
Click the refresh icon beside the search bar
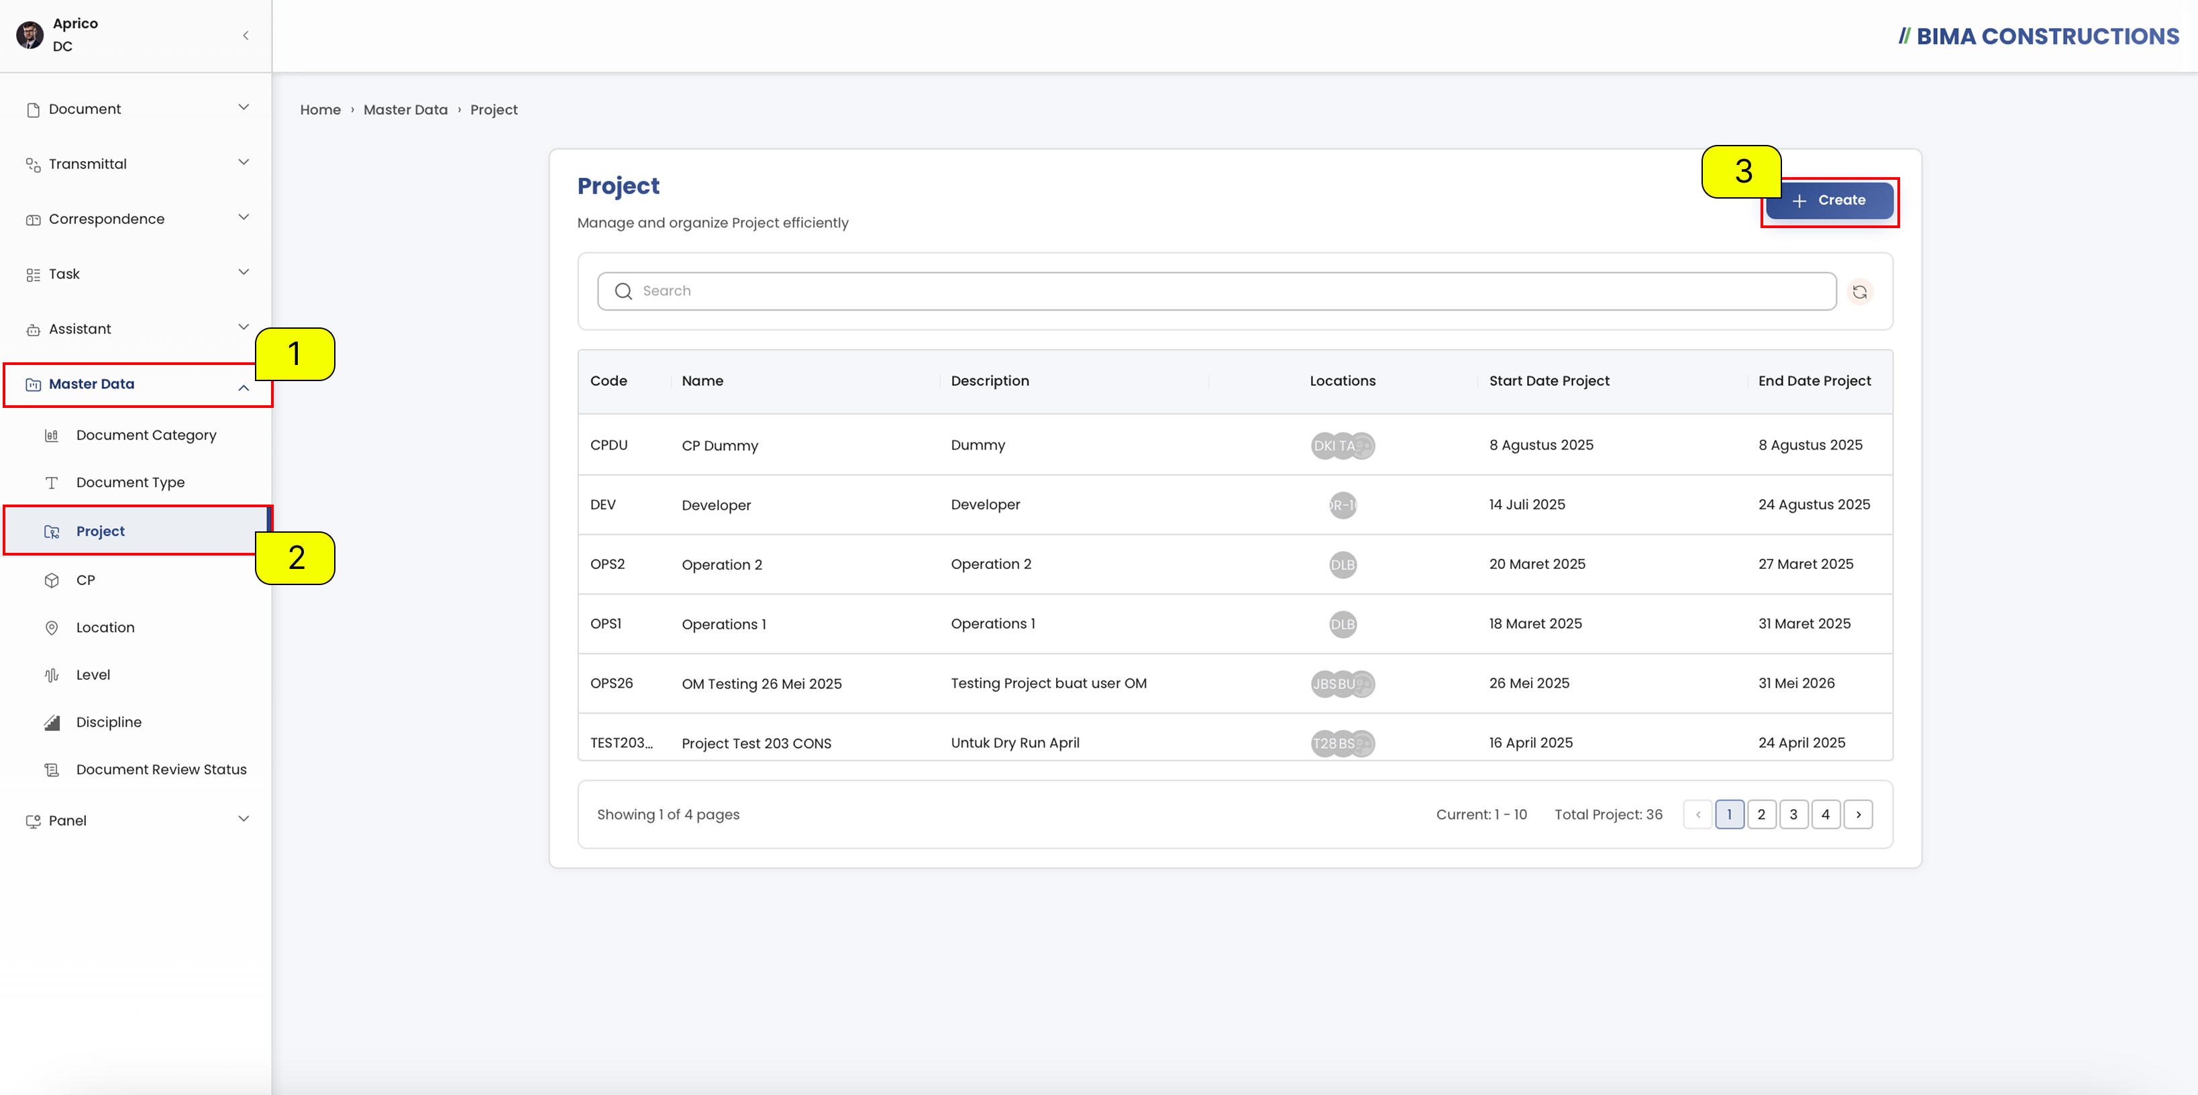click(x=1859, y=292)
